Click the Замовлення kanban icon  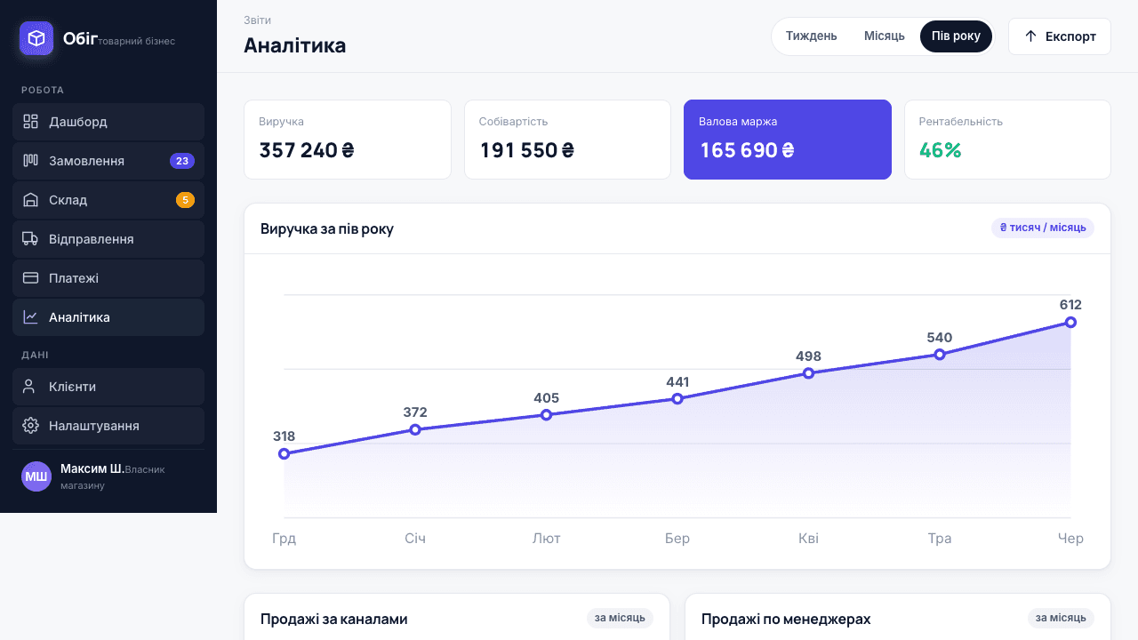[30, 161]
